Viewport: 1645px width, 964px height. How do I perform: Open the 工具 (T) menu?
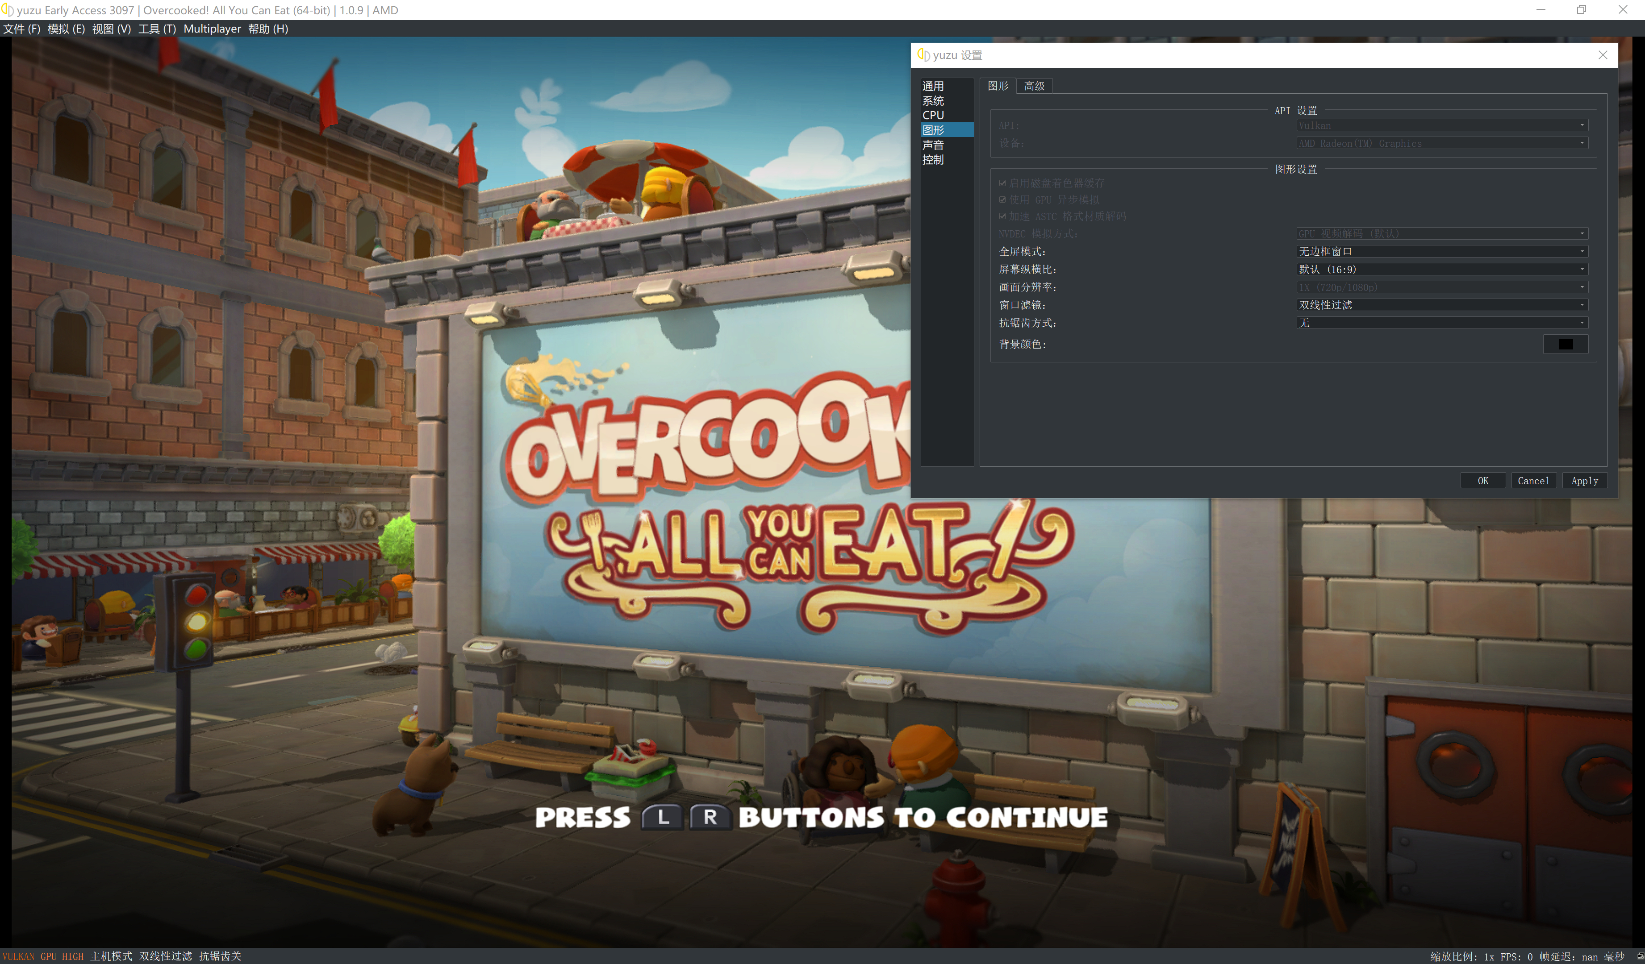[157, 29]
